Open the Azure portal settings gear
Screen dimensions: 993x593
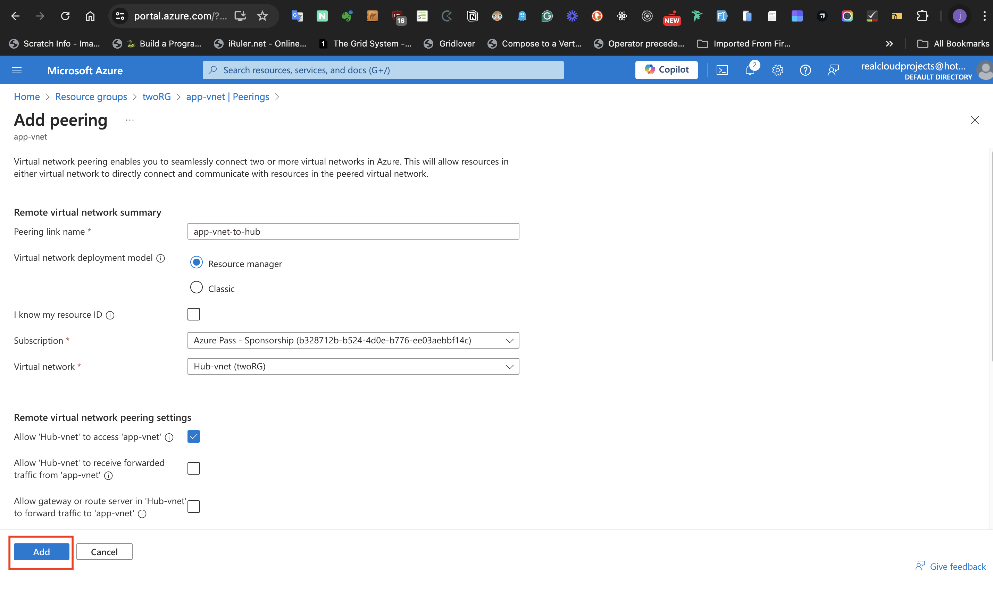pos(778,70)
